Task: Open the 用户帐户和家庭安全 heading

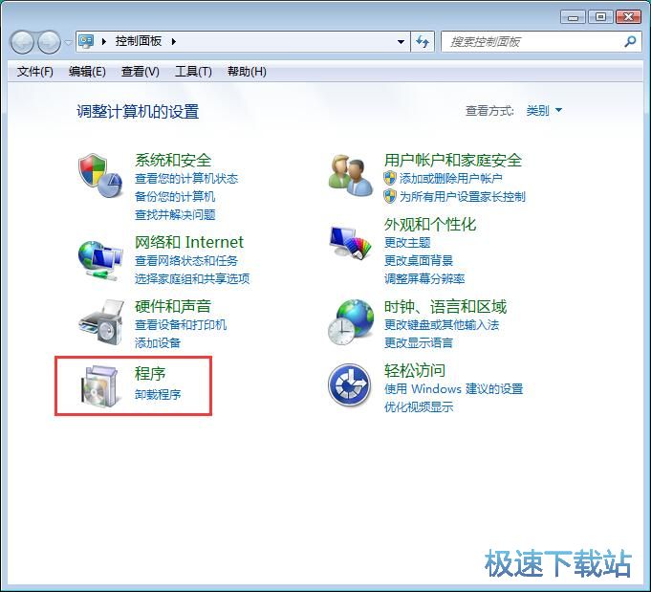Action: point(453,160)
